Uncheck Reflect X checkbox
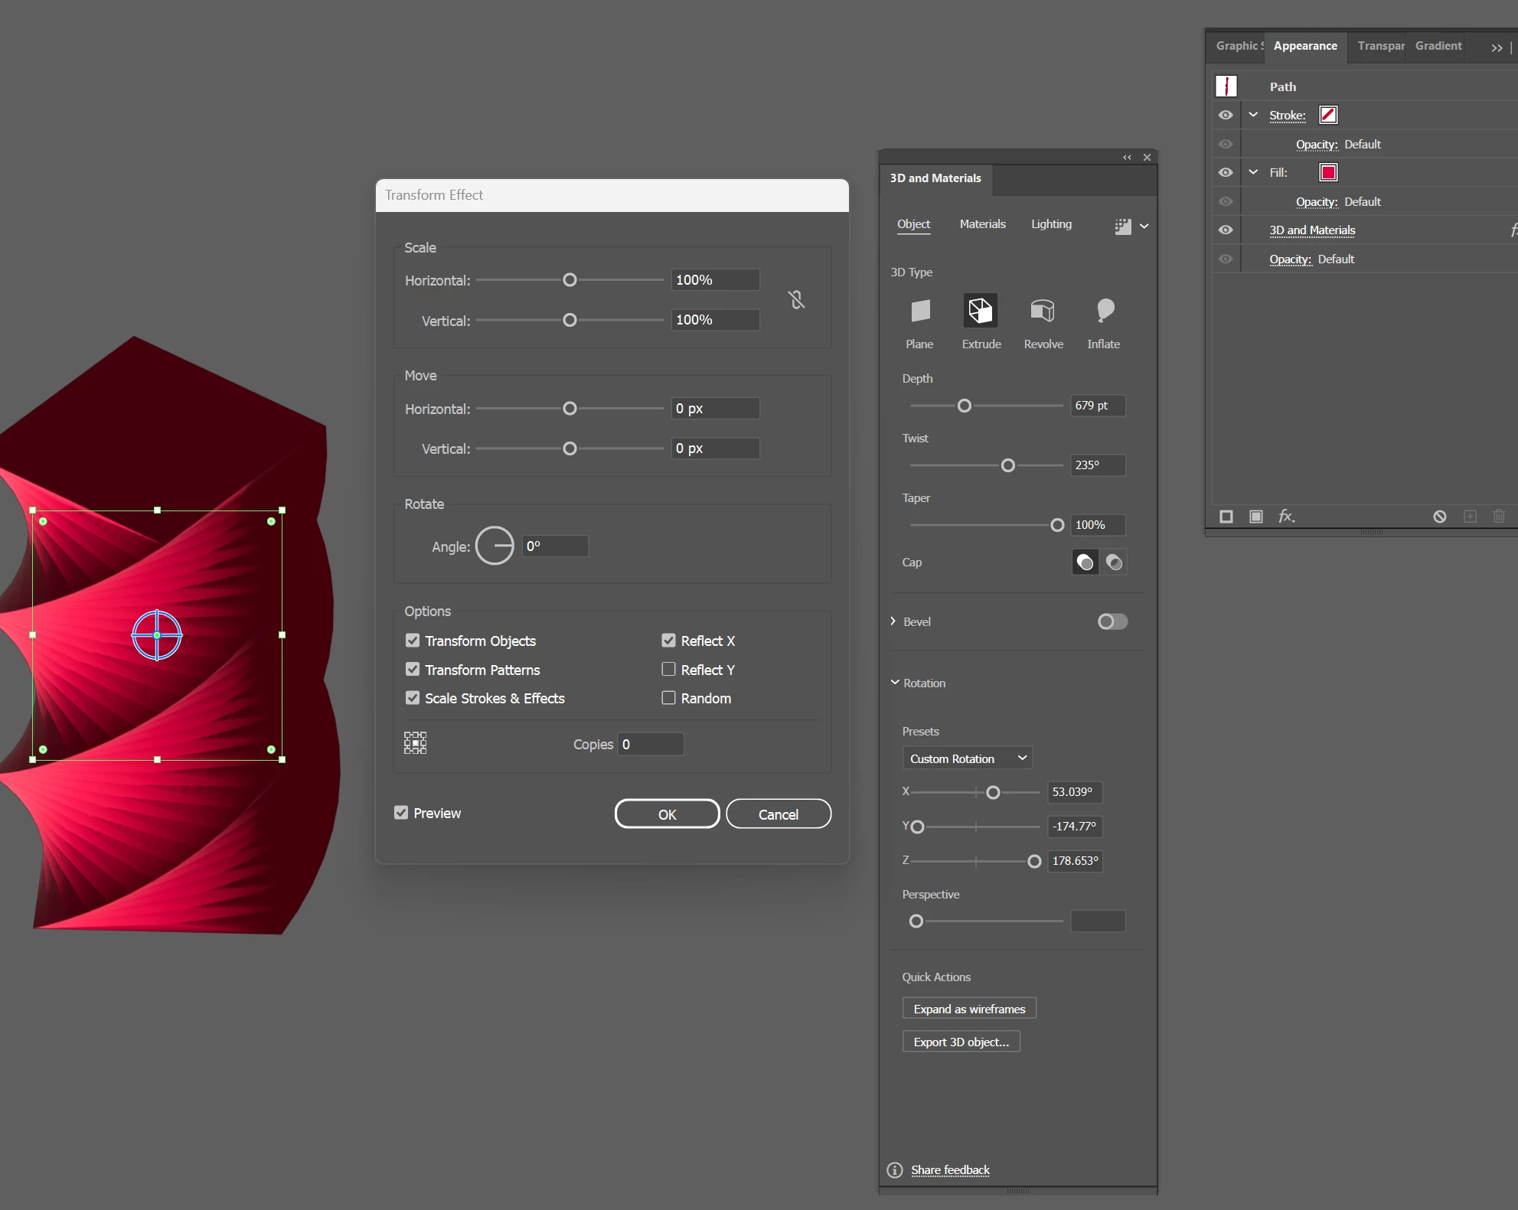The height and width of the screenshot is (1210, 1518). point(668,641)
